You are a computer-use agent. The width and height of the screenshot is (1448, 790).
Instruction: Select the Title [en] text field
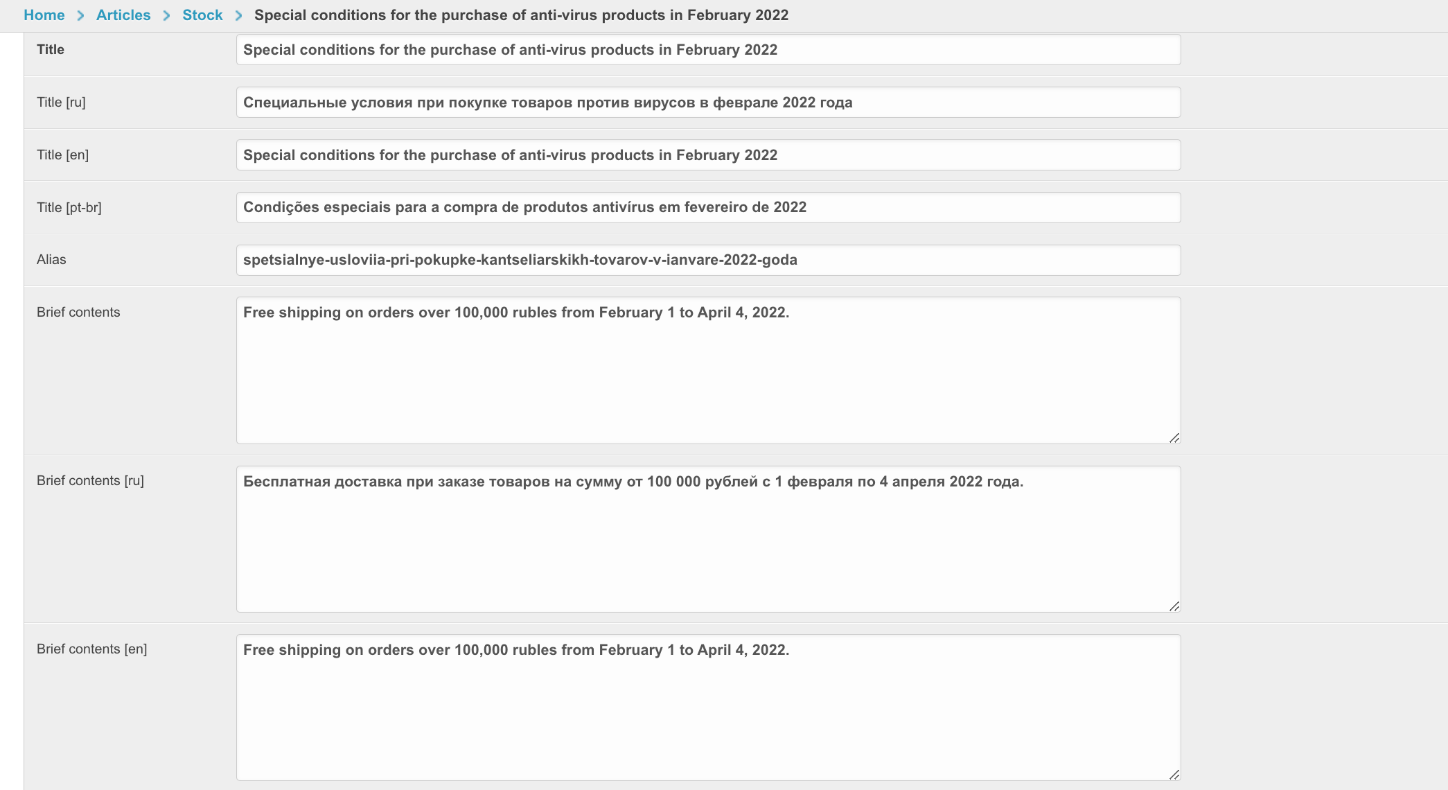pyautogui.click(x=708, y=155)
